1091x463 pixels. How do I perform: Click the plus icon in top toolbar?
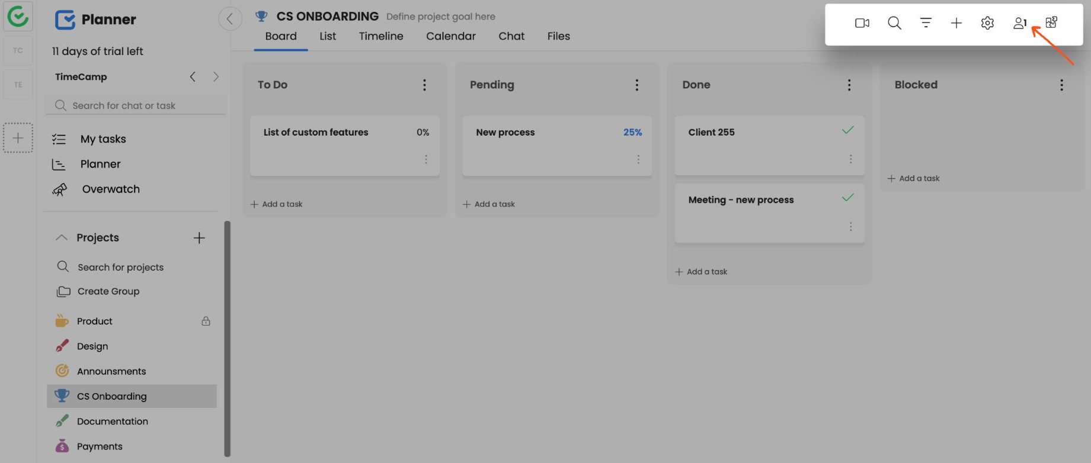click(956, 23)
